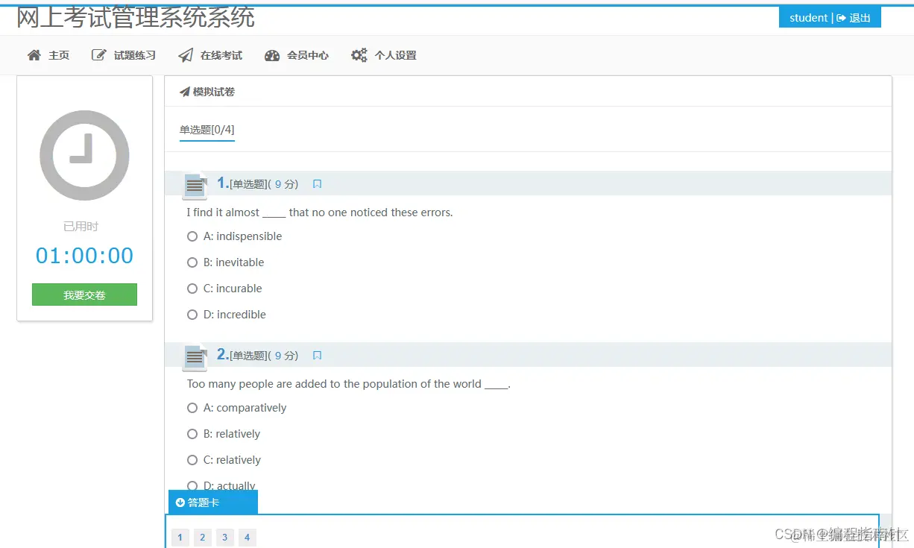Viewport: 914px width, 548px height.
Task: Open the 试题练习 menu item
Action: (x=124, y=55)
